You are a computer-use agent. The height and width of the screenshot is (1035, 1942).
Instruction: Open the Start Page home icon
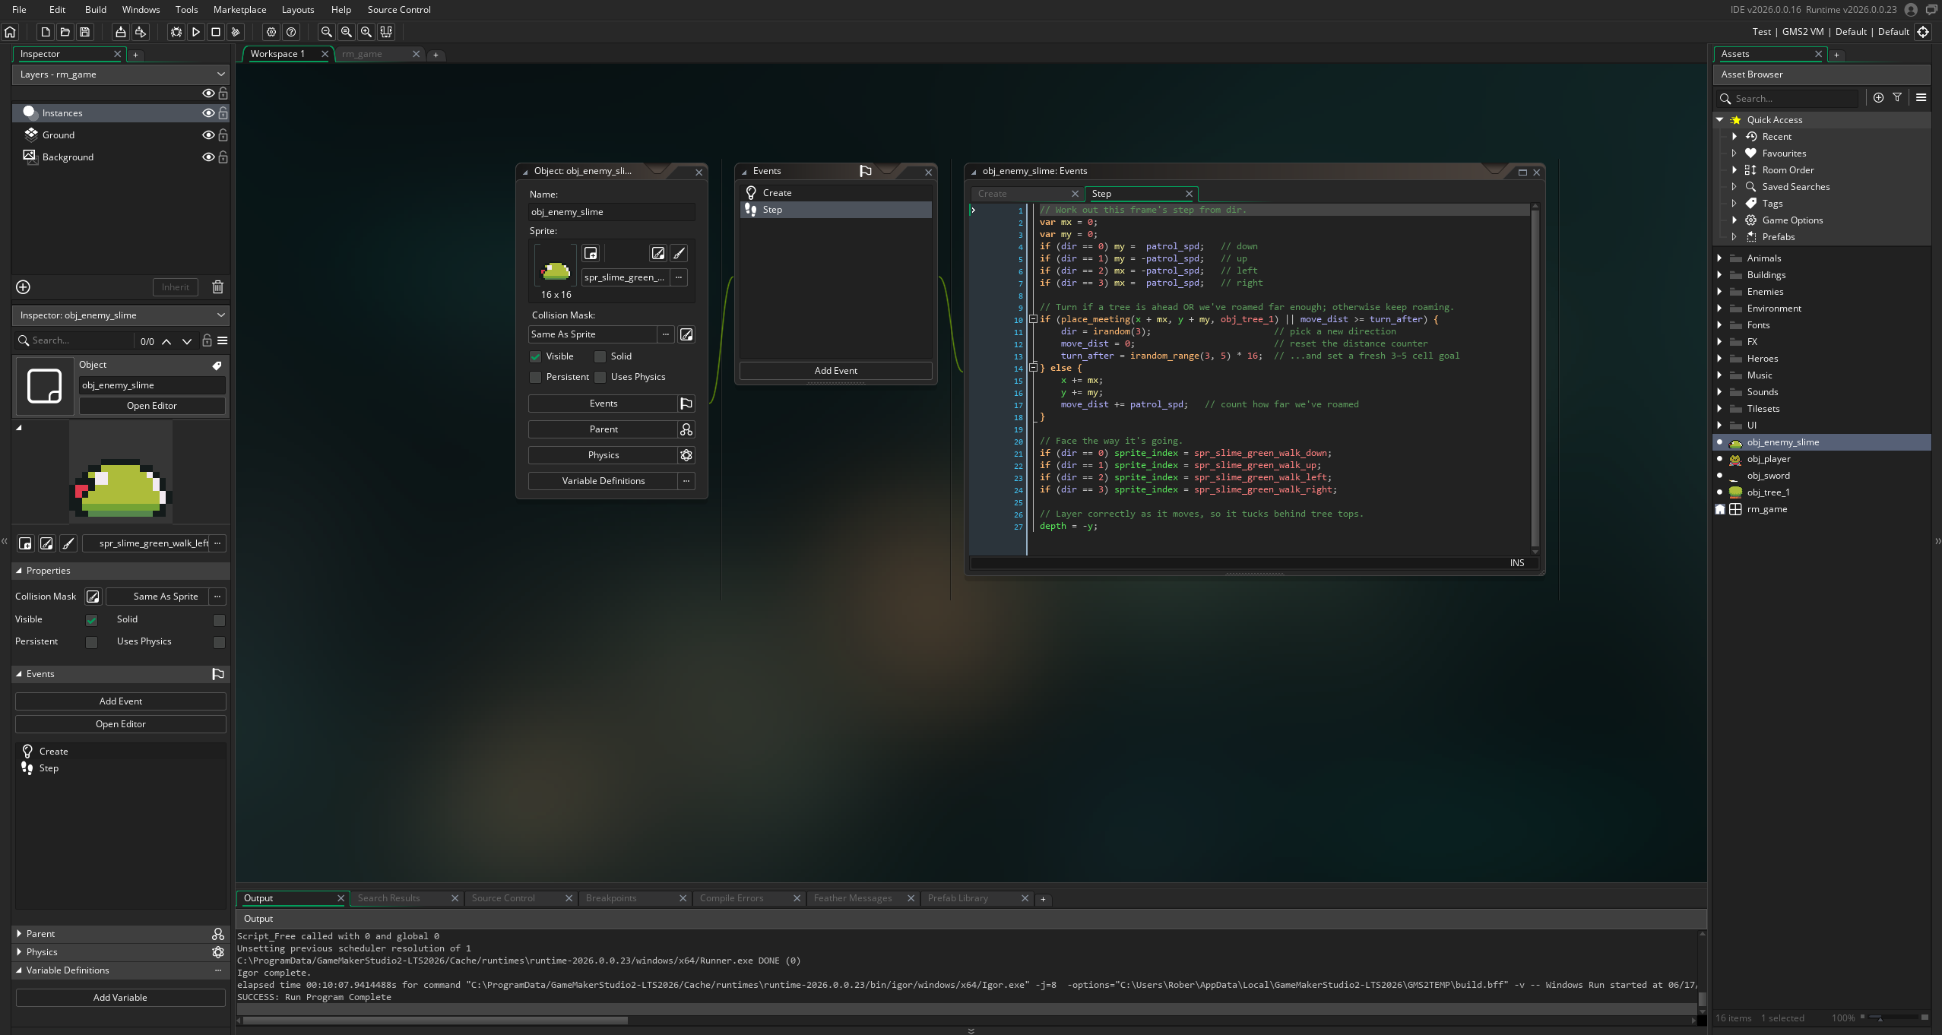(10, 32)
